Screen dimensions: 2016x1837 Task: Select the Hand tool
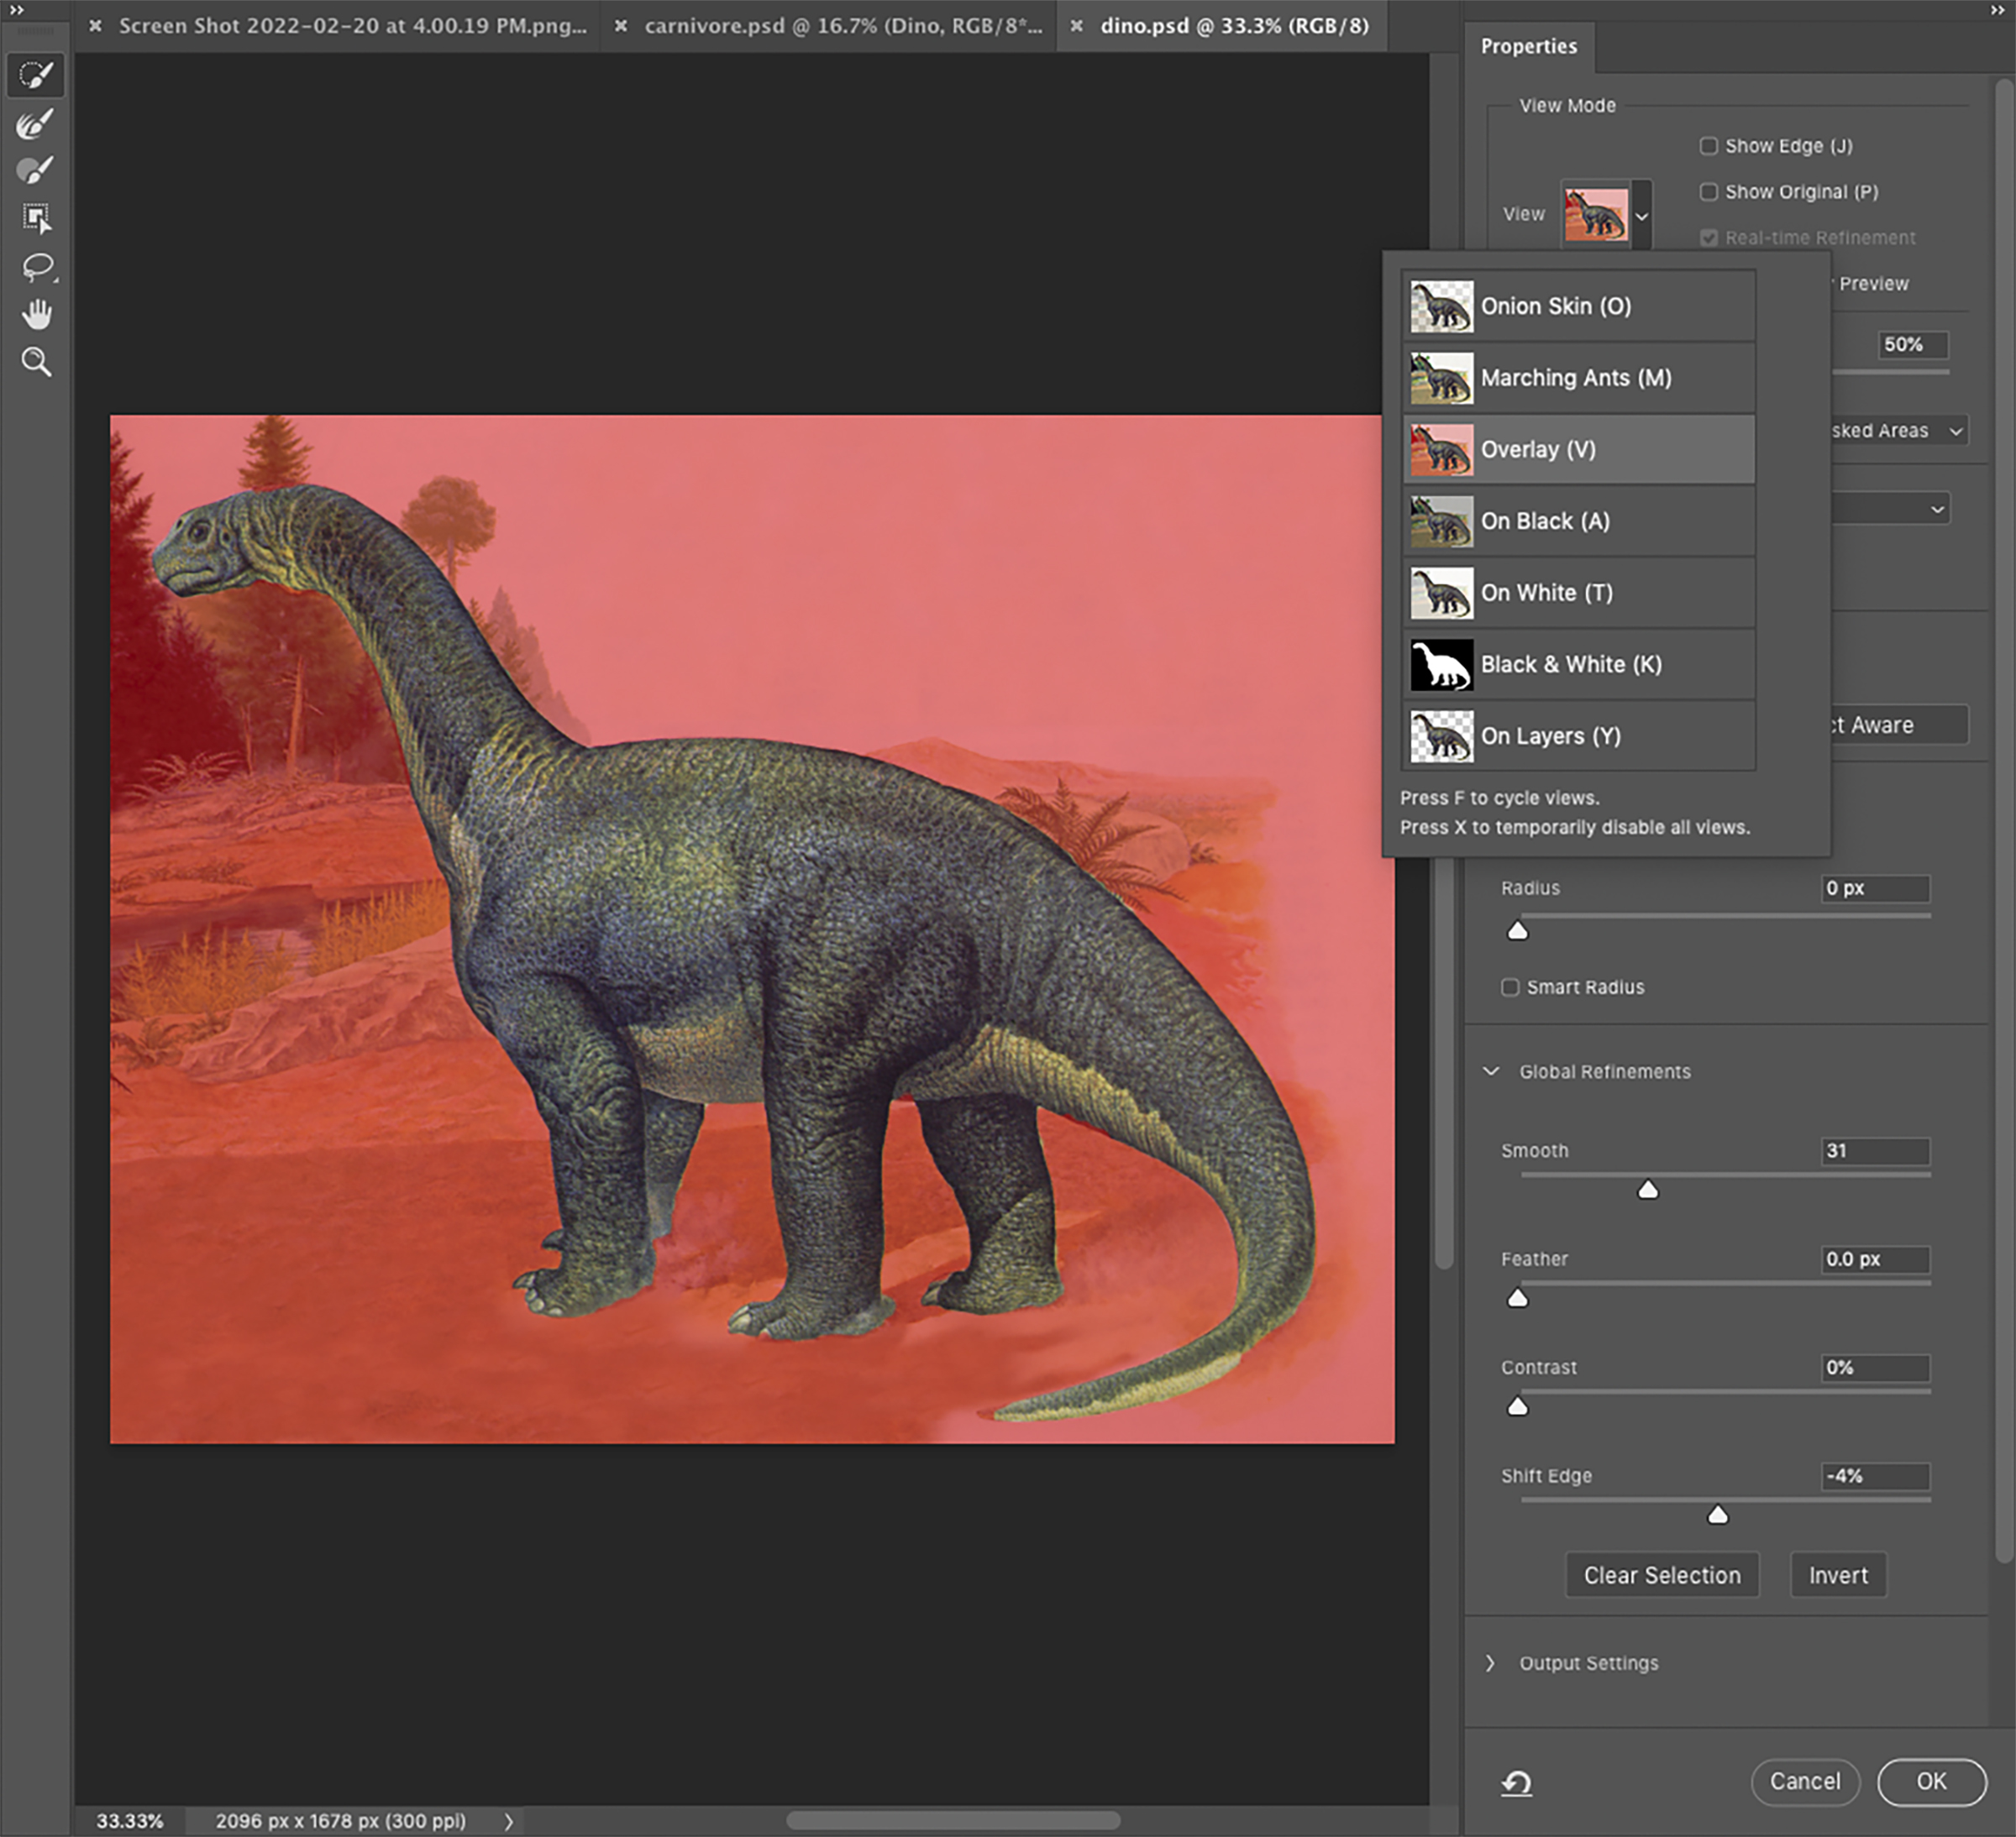pyautogui.click(x=37, y=315)
